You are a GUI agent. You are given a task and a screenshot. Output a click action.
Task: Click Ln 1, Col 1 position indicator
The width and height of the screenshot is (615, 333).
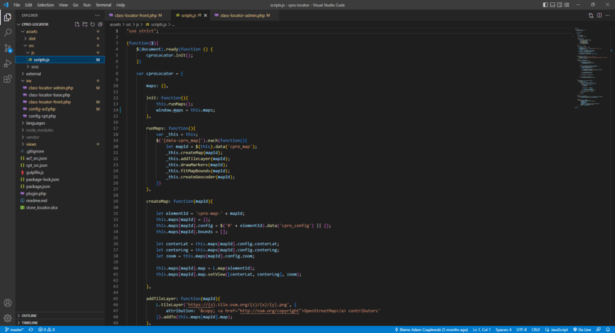tap(482, 329)
